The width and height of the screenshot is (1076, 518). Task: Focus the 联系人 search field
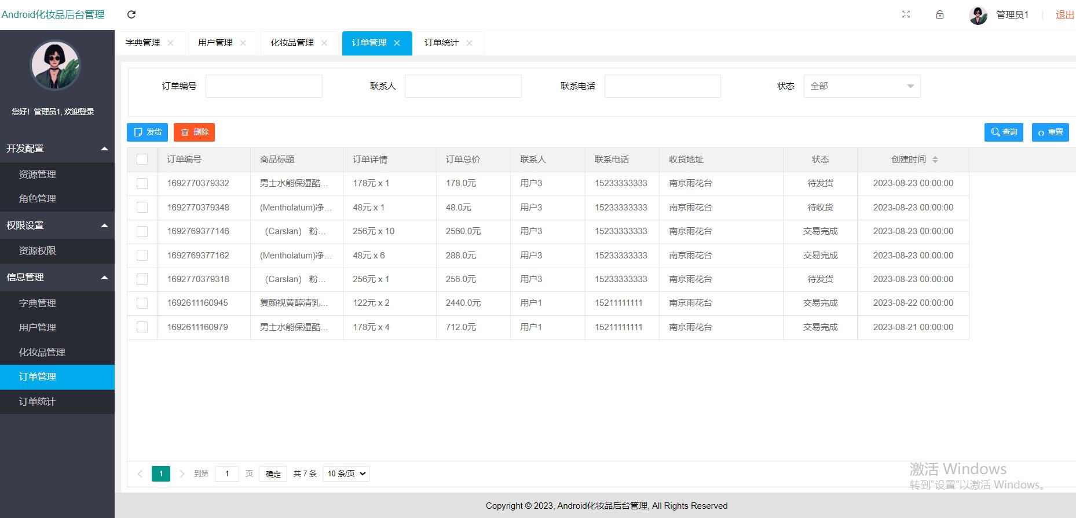(x=463, y=86)
